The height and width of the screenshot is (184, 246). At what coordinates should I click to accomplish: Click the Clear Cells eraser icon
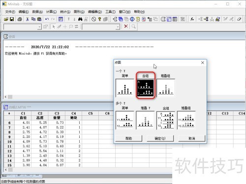coord(239,19)
